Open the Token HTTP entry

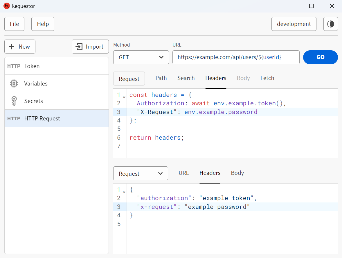pos(32,66)
